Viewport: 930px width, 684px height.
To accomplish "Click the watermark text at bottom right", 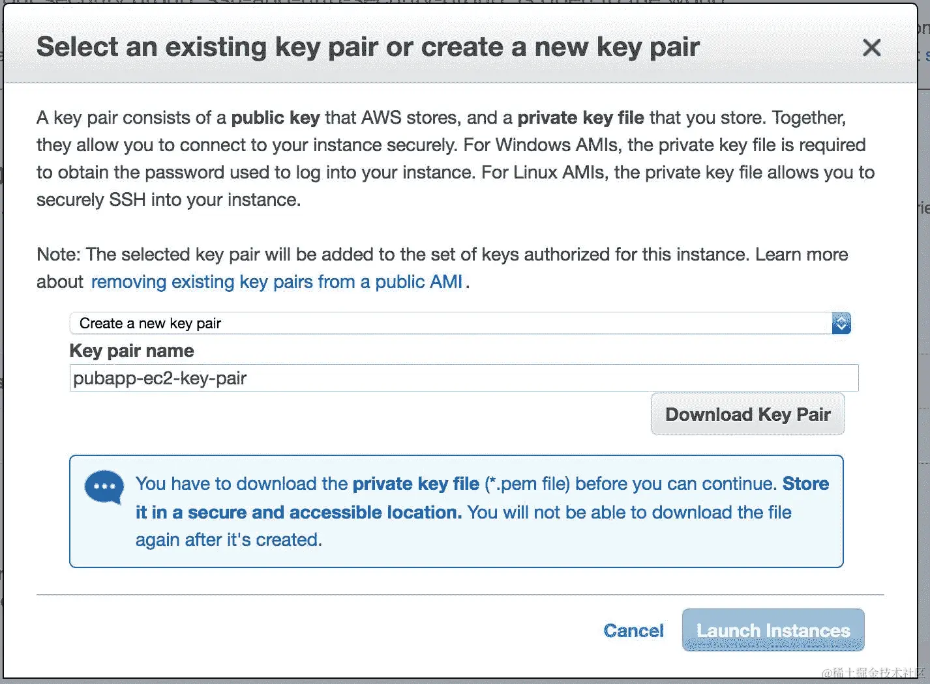I will (874, 672).
